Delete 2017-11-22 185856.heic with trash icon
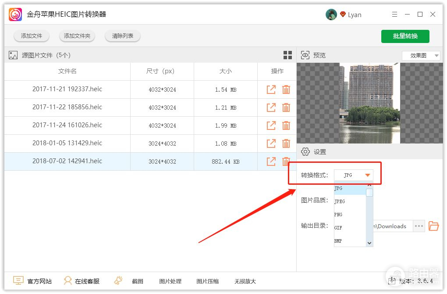Screen dimensions: 447x294 point(286,108)
